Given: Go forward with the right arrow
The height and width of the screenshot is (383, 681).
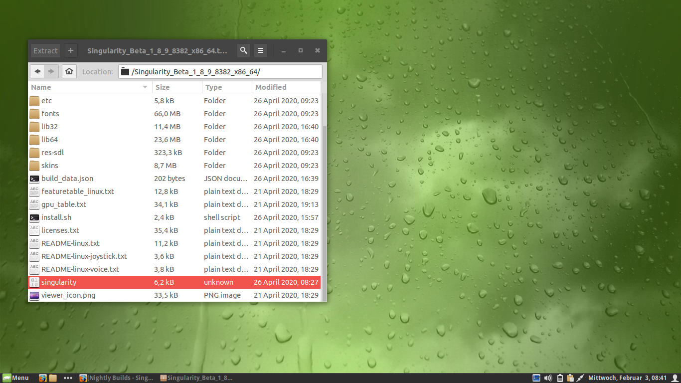Looking at the screenshot, I should (x=51, y=72).
